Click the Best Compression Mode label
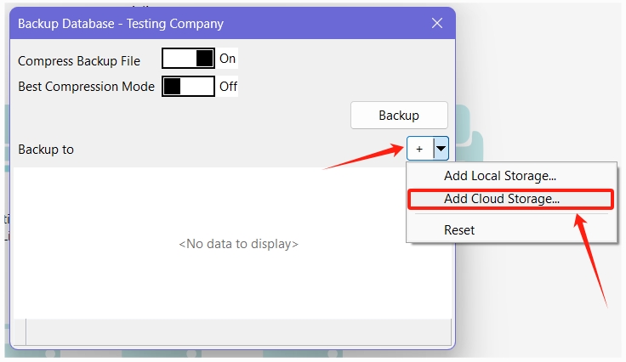The image size is (626, 362). [86, 86]
